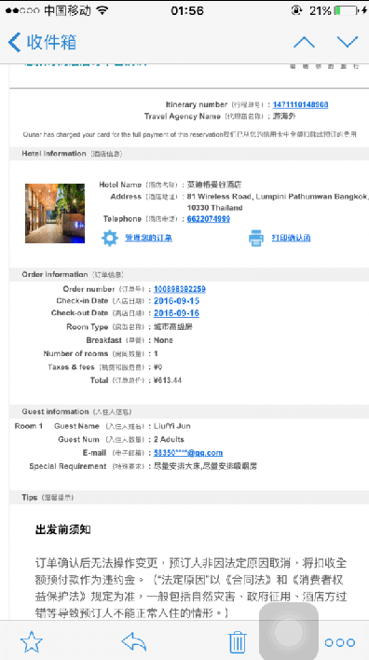
Task: Open itinerary number 1471110148908 link
Action: [300, 104]
